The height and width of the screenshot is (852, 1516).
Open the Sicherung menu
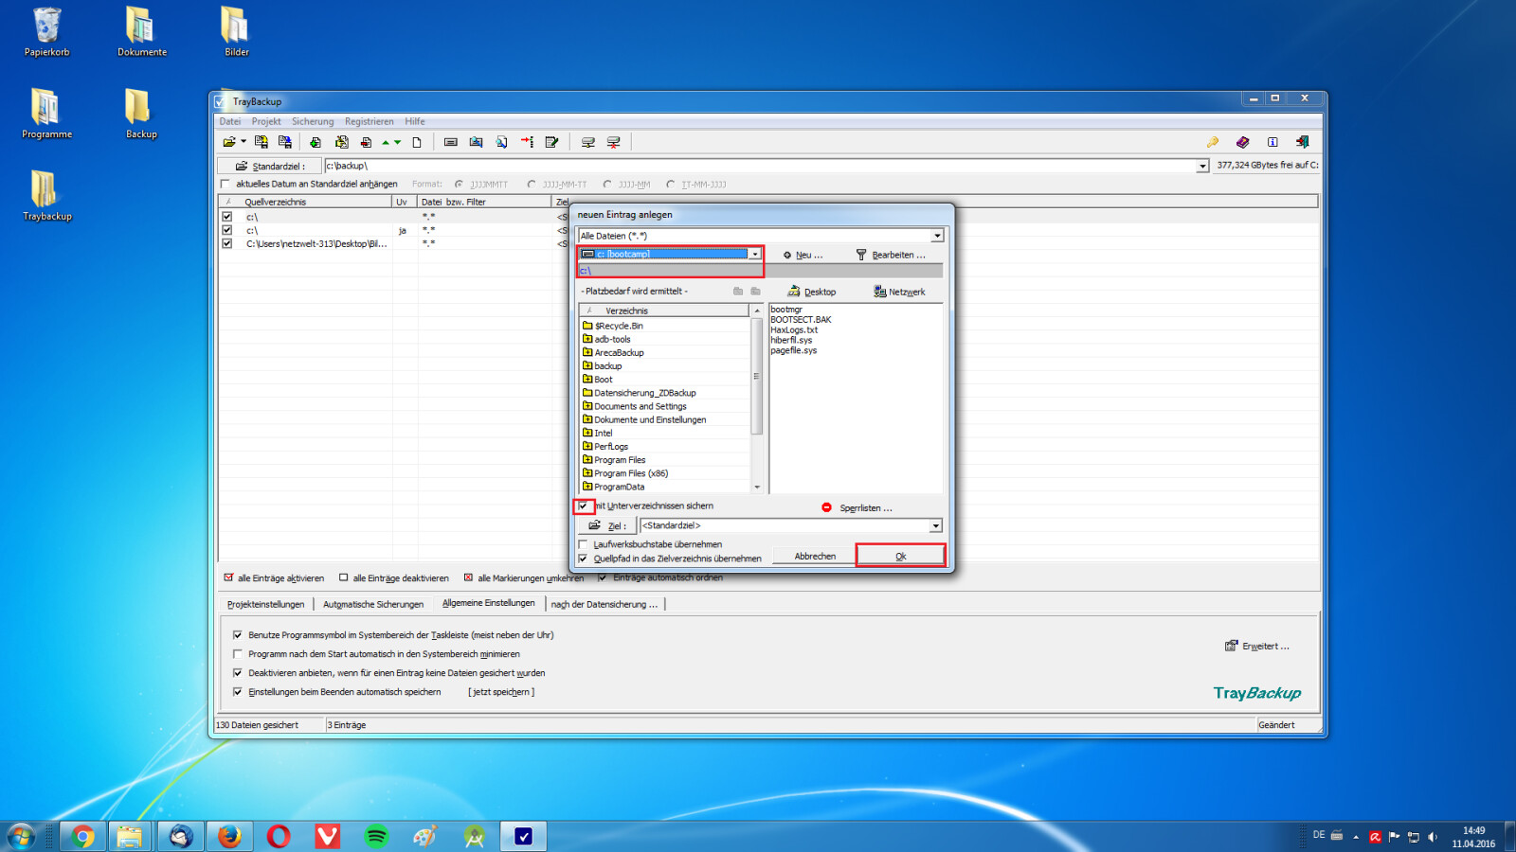point(312,121)
